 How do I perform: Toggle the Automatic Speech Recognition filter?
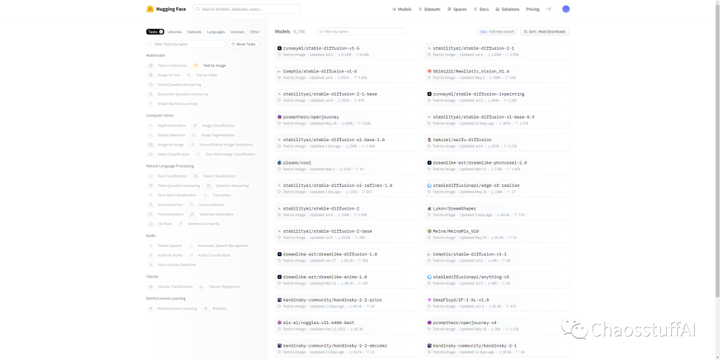coord(219,246)
